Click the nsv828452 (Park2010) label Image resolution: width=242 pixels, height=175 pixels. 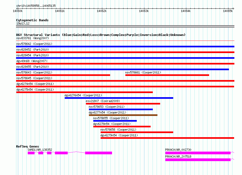(33, 50)
